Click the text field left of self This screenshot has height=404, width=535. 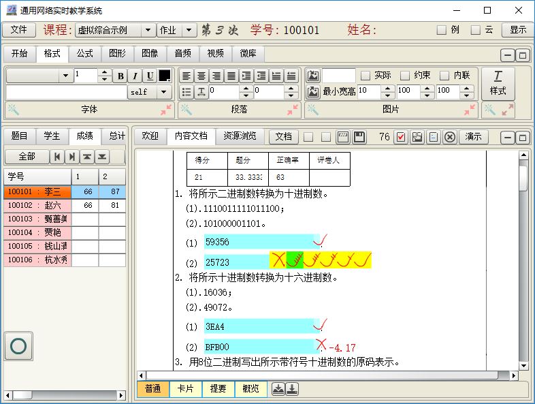(66, 92)
